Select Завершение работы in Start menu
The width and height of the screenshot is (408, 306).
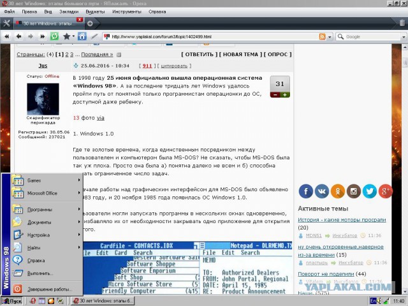pos(47,289)
